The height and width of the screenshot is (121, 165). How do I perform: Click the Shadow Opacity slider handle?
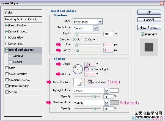point(95,108)
